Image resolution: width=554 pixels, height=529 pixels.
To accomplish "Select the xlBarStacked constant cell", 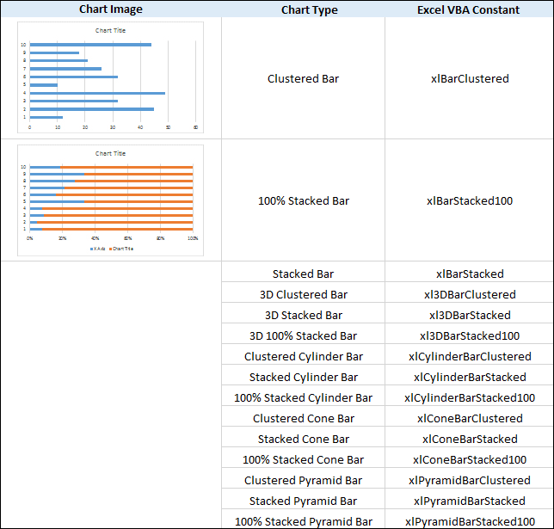I will coord(470,274).
